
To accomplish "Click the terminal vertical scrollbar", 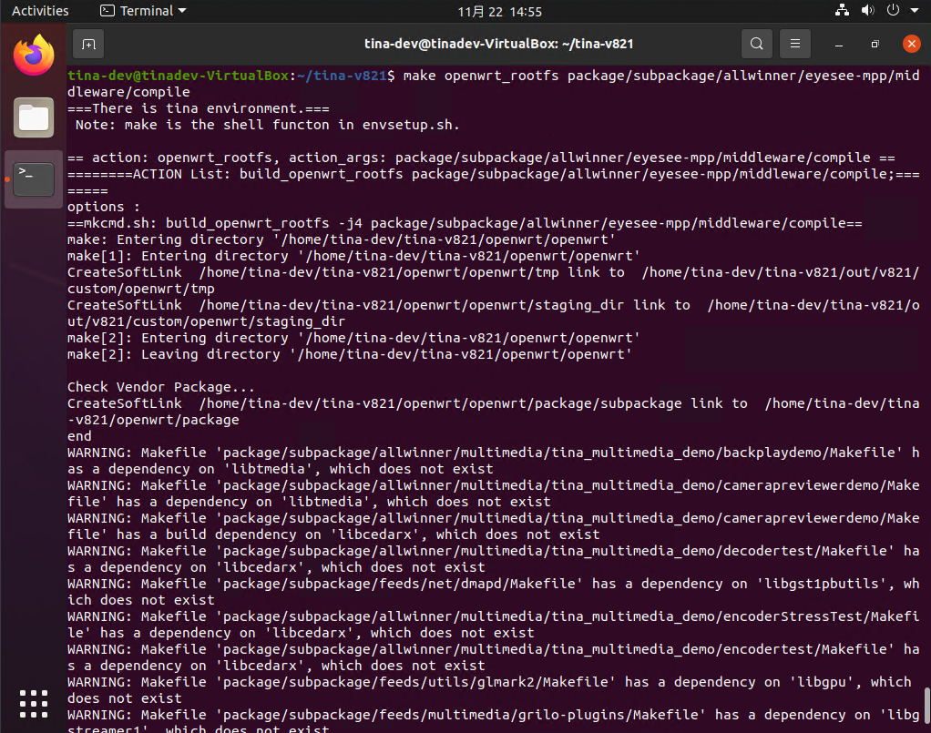I will tap(926, 704).
